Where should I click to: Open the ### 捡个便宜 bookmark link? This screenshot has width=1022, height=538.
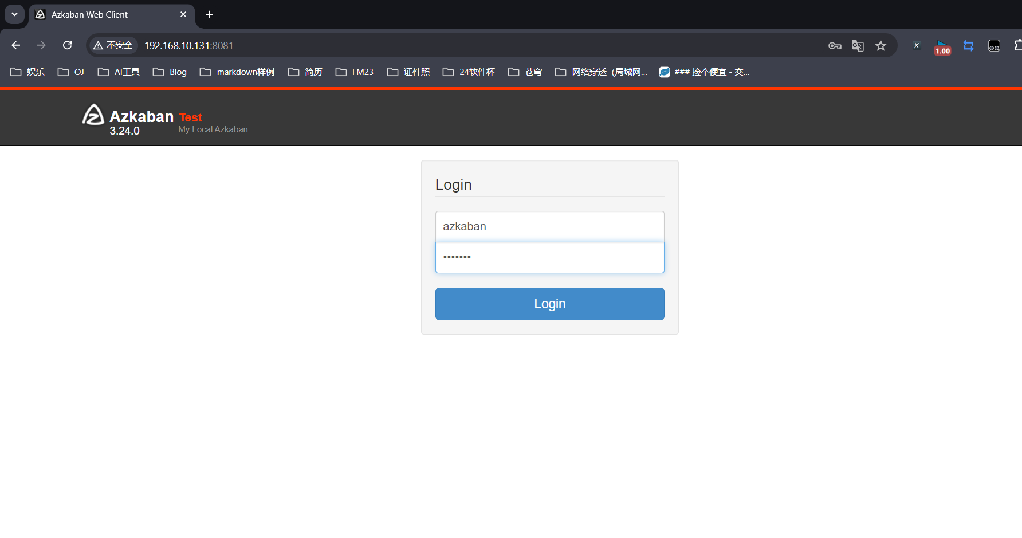tap(704, 72)
